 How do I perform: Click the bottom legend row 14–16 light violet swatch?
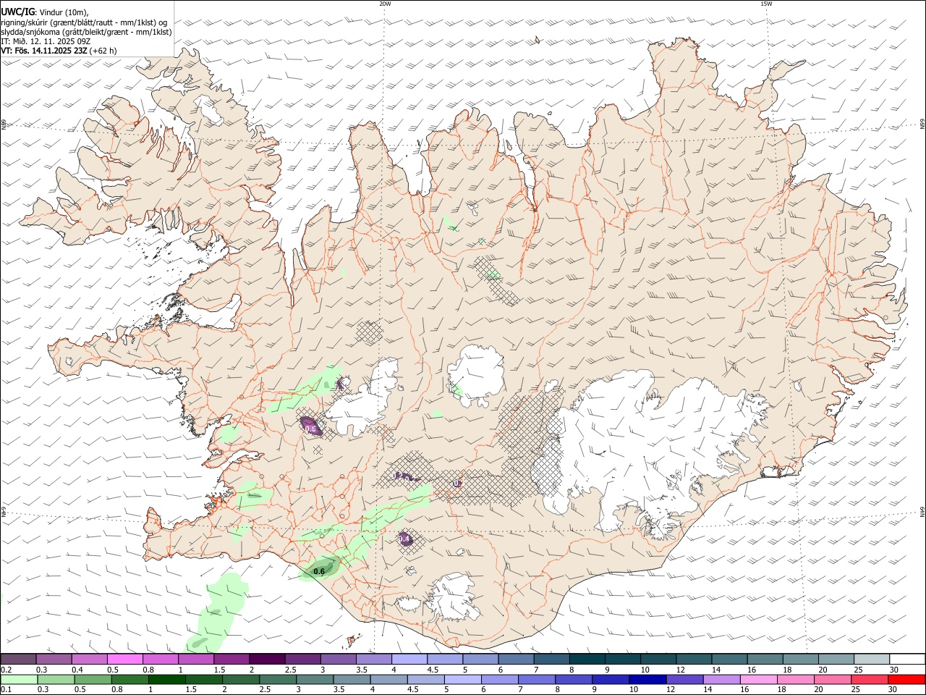(x=721, y=680)
